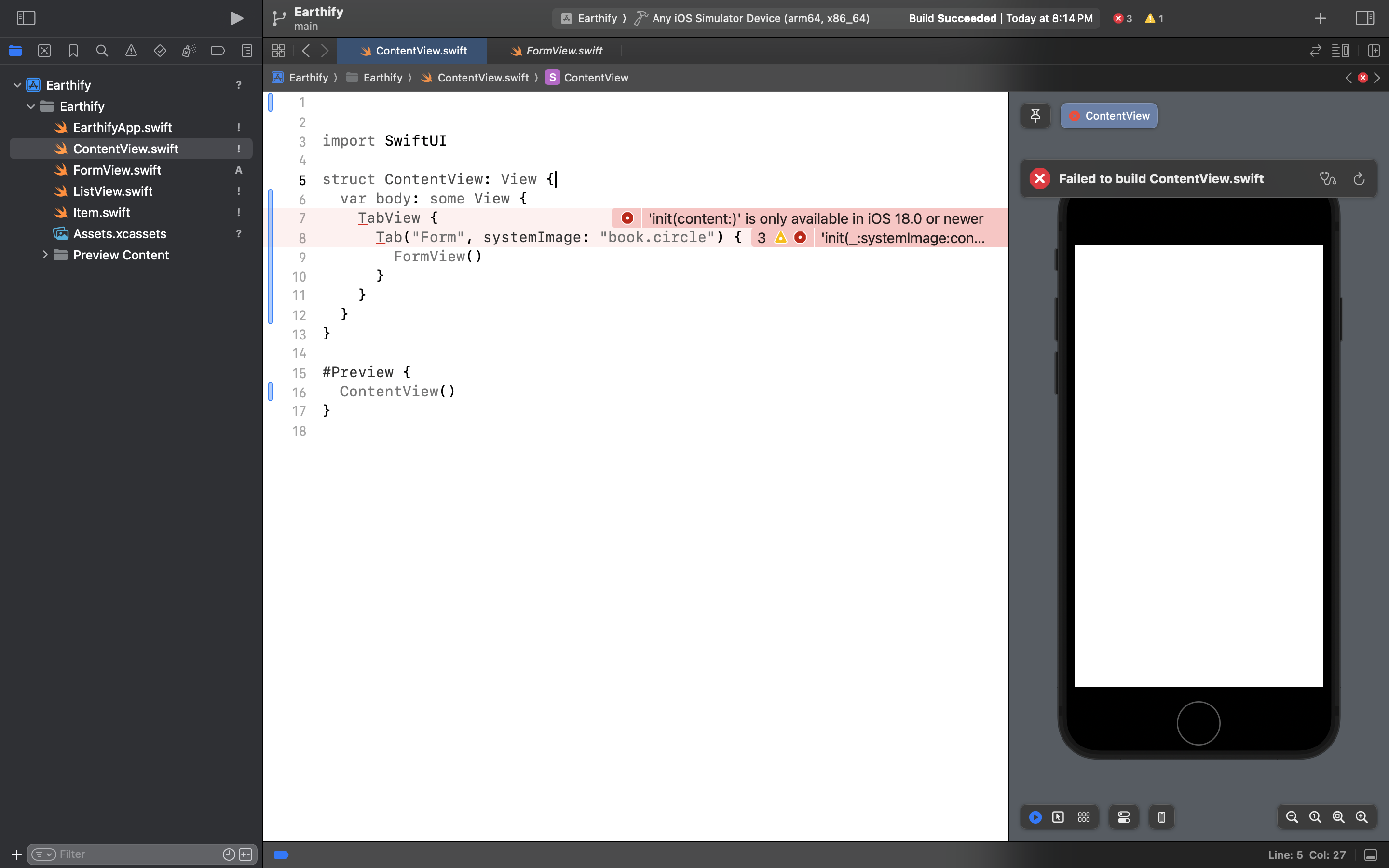Open the Issue navigator warning icon
Screen dimensions: 1389x868
[x=131, y=51]
